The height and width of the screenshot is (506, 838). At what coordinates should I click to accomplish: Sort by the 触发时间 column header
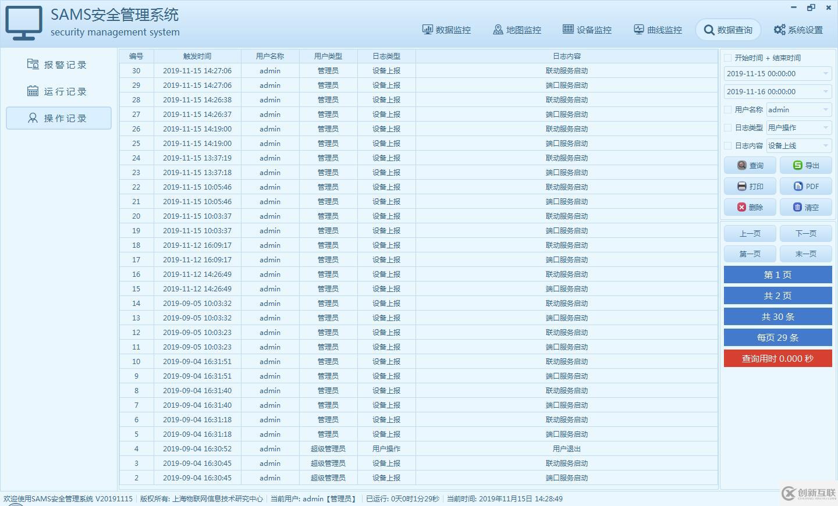[197, 56]
